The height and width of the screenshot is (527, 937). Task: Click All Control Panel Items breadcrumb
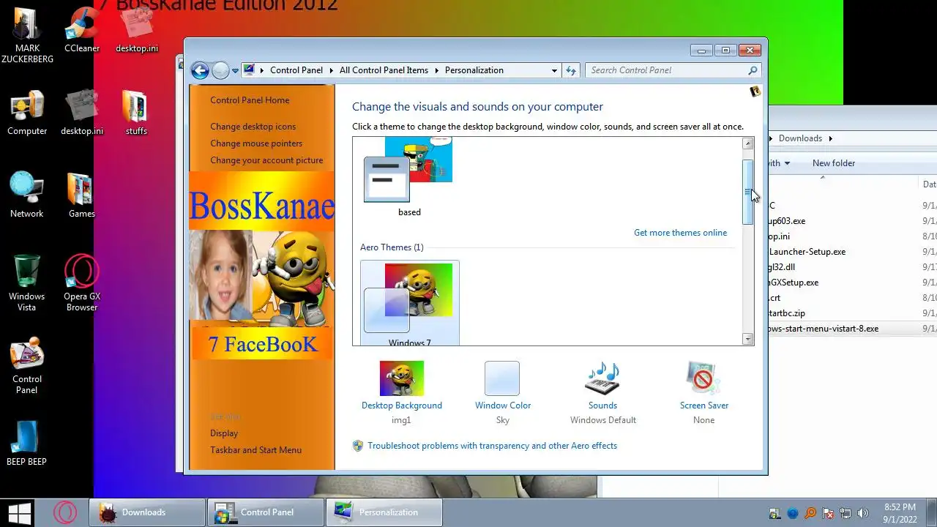(x=384, y=70)
